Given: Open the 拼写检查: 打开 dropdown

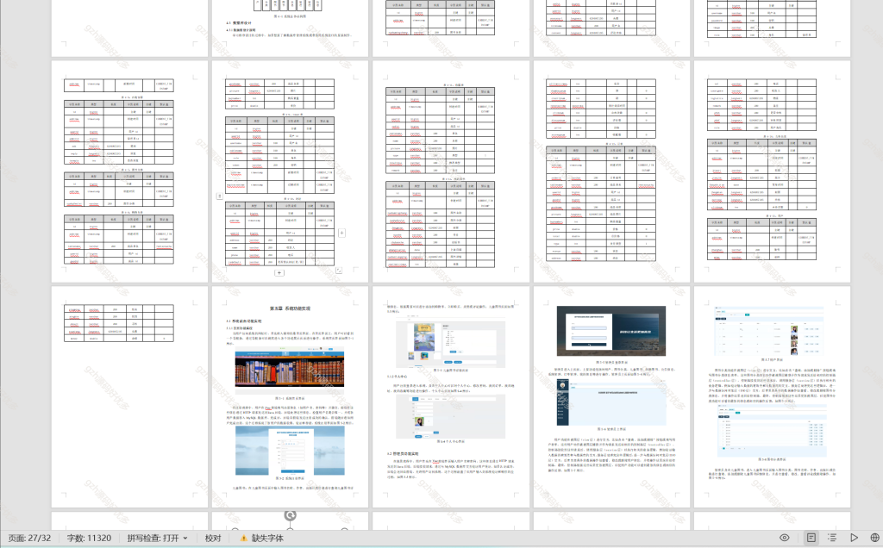Looking at the screenshot, I should pyautogui.click(x=157, y=538).
